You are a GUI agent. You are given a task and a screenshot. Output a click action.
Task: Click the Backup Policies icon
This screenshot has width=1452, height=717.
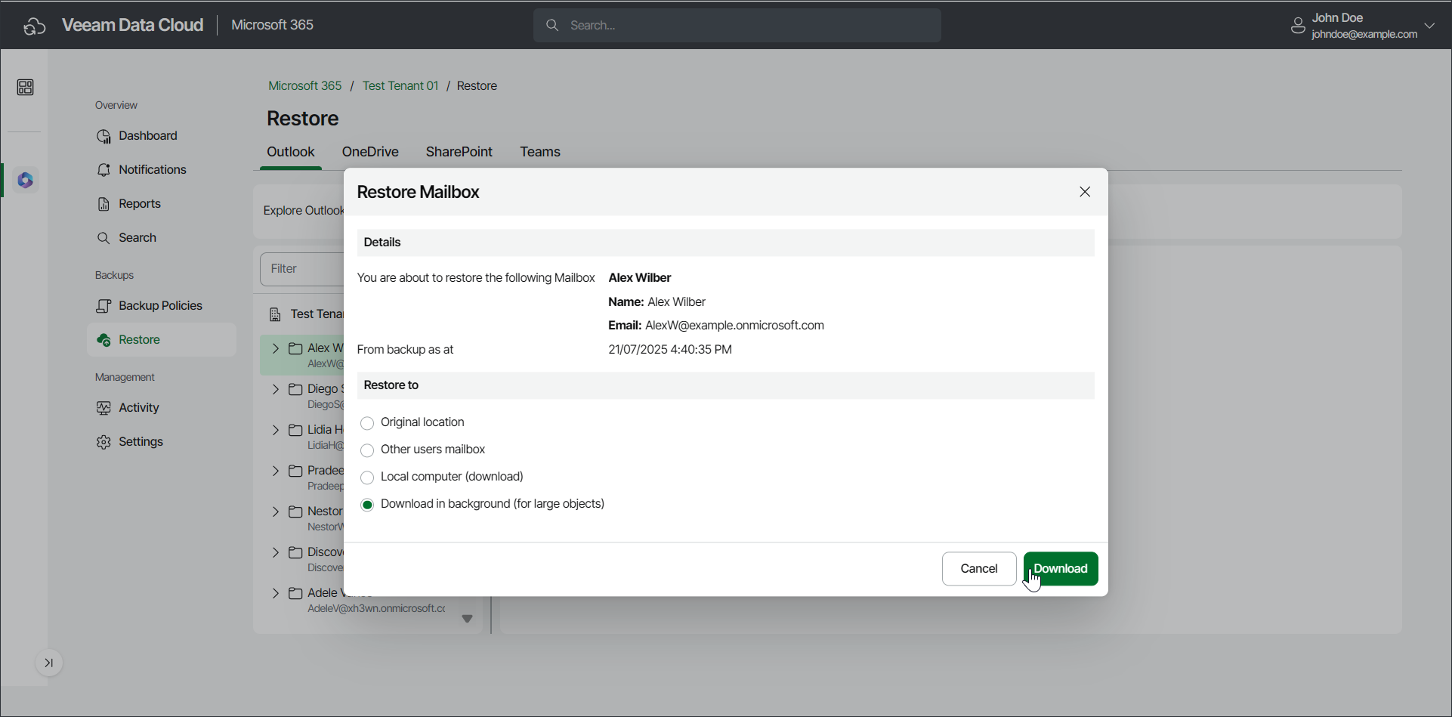click(x=103, y=306)
